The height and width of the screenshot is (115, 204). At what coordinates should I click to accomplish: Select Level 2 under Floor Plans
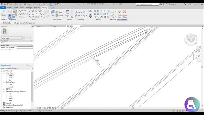(11, 78)
